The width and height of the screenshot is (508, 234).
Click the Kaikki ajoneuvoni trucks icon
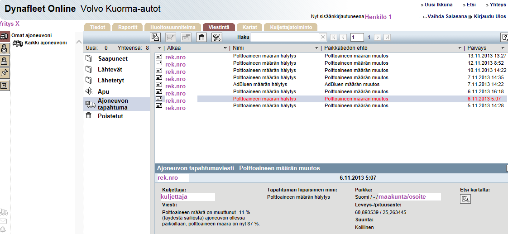[x=18, y=43]
